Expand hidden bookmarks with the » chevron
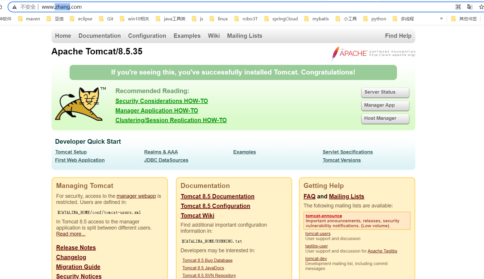Viewport: 484px width, 279px height. coord(442,19)
